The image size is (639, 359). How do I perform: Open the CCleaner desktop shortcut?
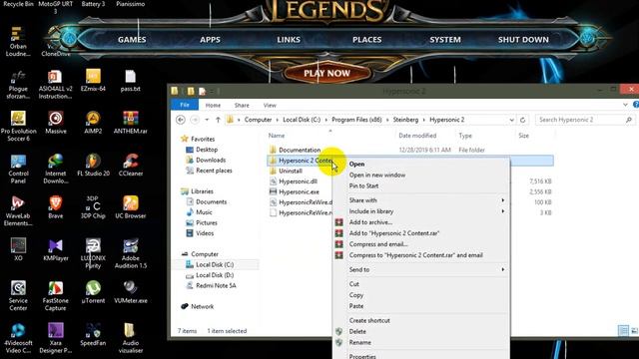pyautogui.click(x=131, y=166)
